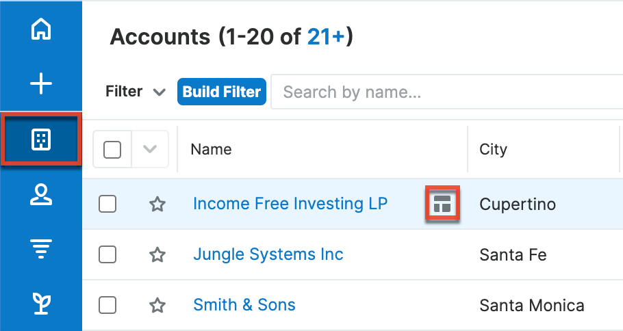Star the Jungle Systems Inc record
This screenshot has width=623, height=331.
point(157,255)
